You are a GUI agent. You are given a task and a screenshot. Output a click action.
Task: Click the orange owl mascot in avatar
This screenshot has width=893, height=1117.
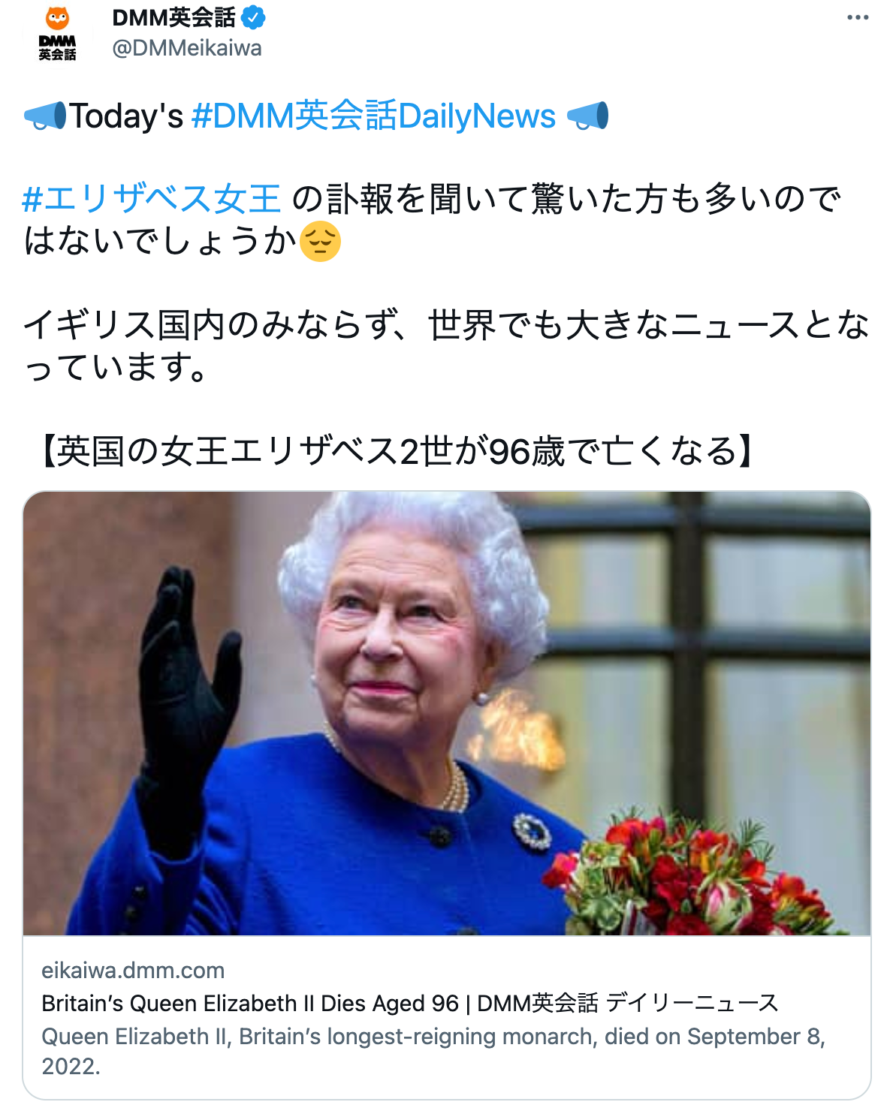point(57,18)
